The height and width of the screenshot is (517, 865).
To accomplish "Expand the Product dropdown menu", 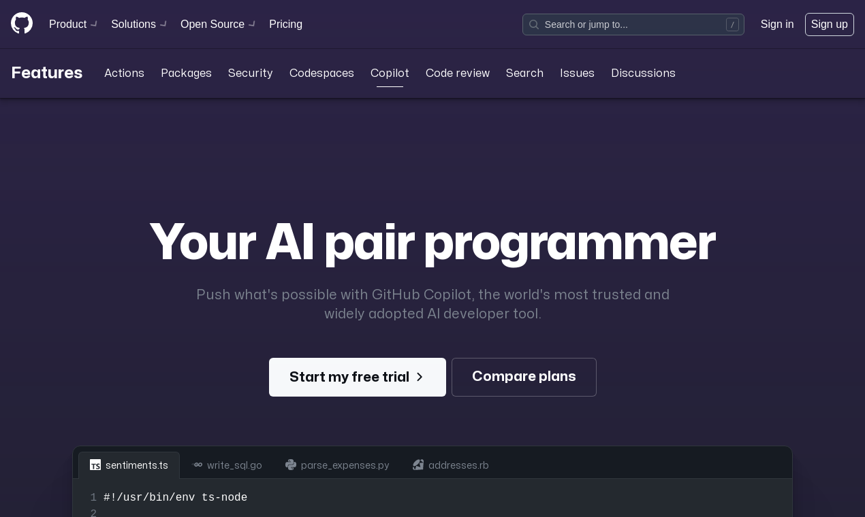I will pos(73,24).
